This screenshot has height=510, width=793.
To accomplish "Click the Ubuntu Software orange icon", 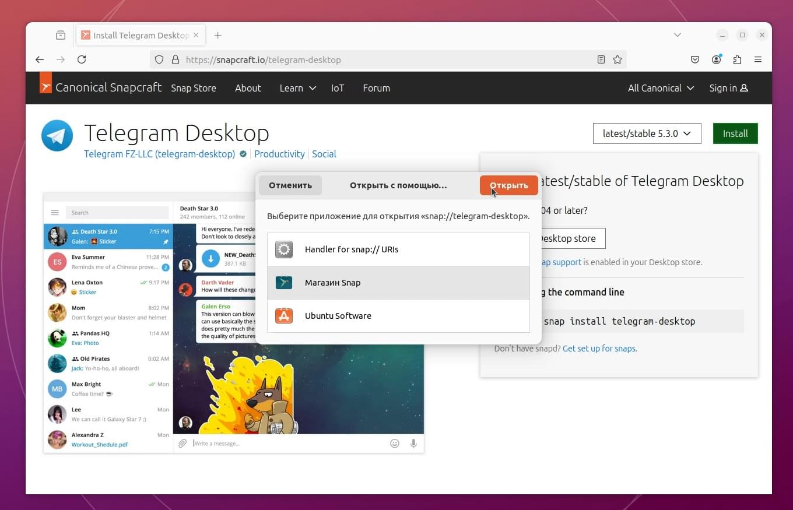I will [x=284, y=316].
